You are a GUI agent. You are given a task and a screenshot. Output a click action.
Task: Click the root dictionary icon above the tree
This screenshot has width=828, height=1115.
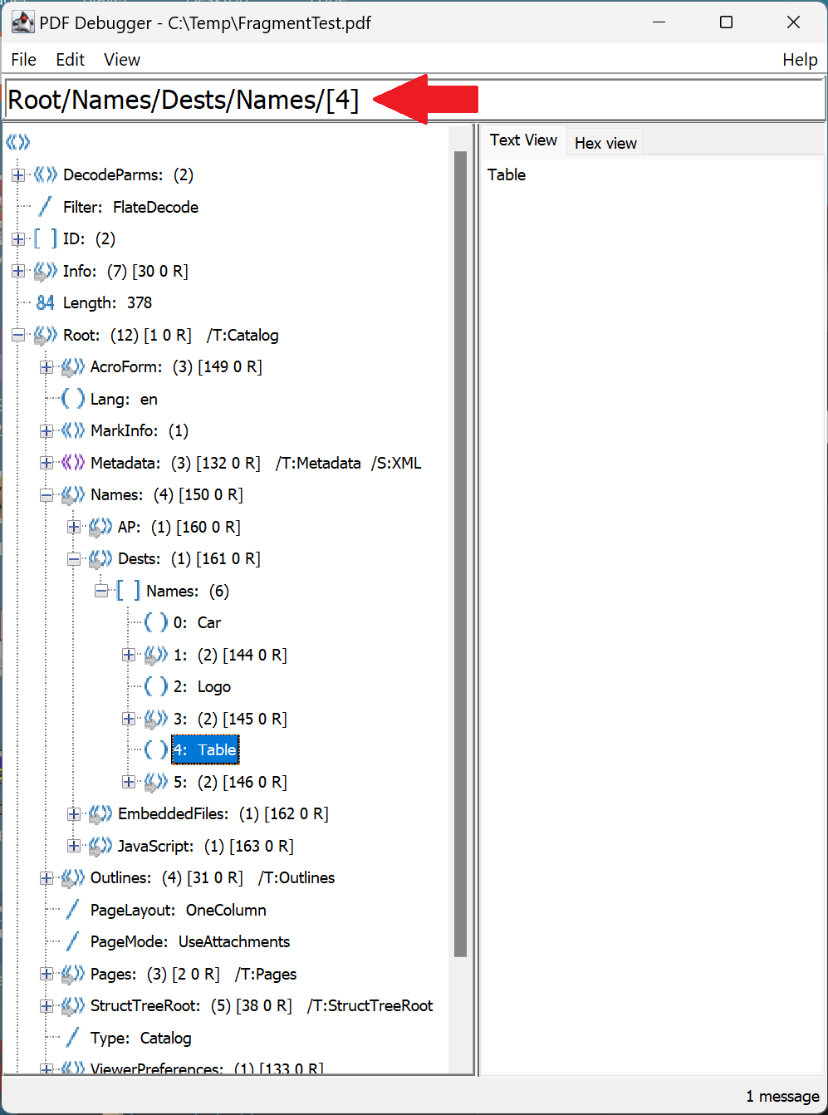tap(17, 141)
